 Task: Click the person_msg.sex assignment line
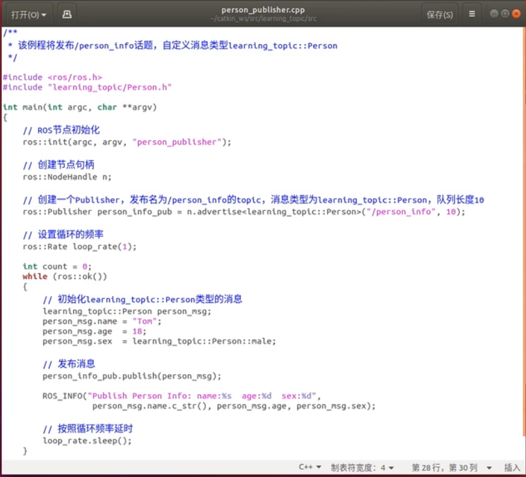click(x=159, y=341)
